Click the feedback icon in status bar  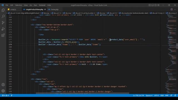click(171, 96)
